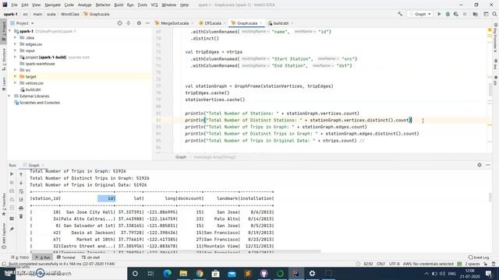This screenshot has width=499, height=280.
Task: Open Search Everywhere magnifier icon
Action: tap(494, 14)
